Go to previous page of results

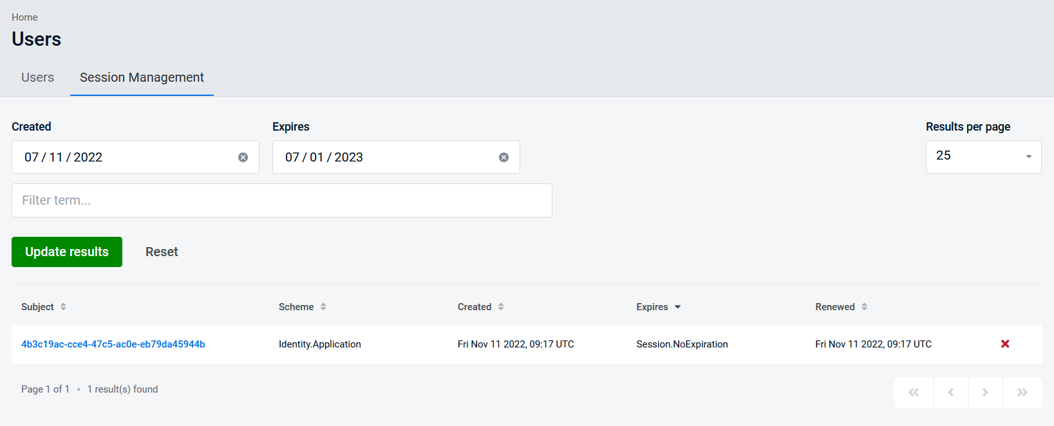(x=950, y=393)
